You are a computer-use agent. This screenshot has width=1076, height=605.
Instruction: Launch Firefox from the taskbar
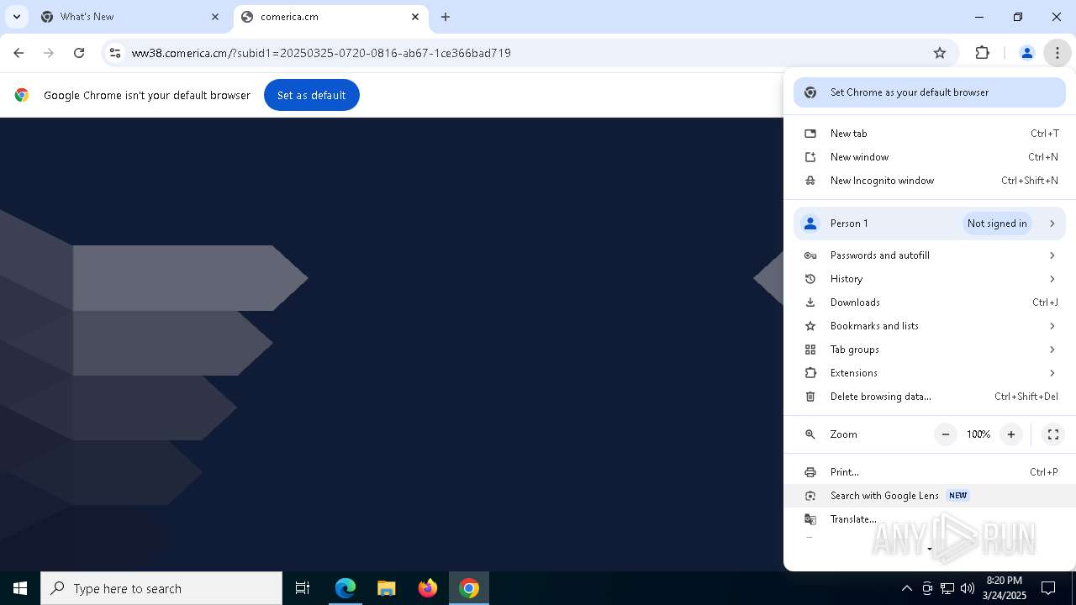tap(428, 588)
